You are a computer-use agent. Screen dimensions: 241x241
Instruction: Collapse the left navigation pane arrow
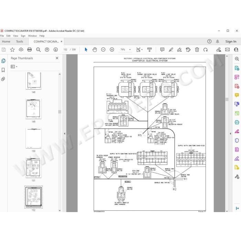65,134
